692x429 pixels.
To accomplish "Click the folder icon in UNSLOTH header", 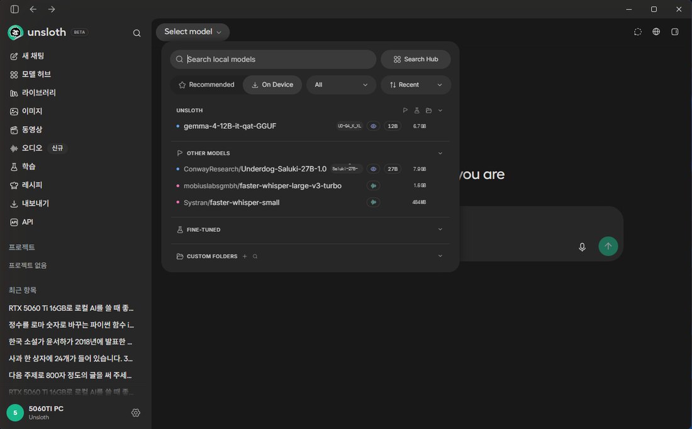I will (428, 110).
